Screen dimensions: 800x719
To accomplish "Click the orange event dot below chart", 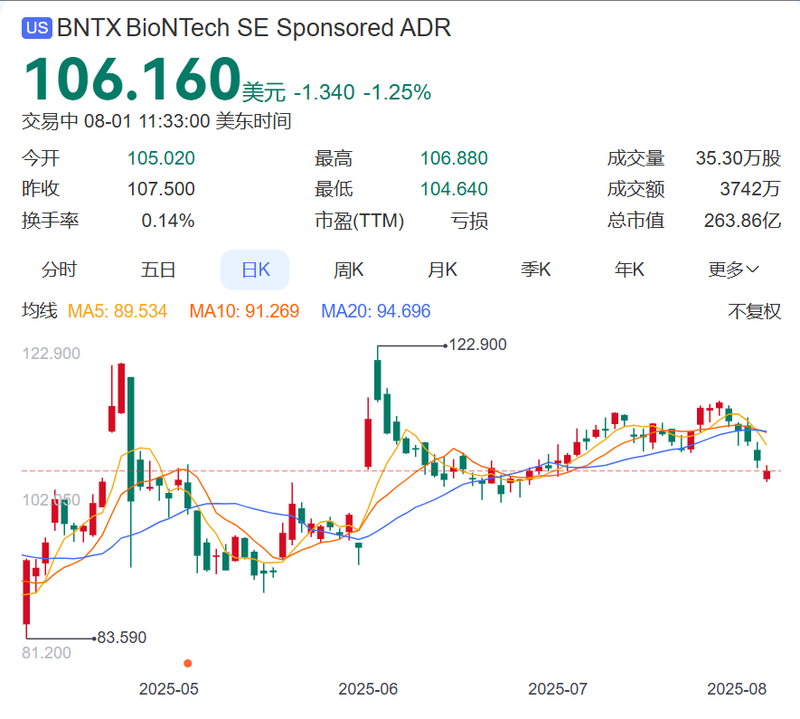I will click(x=188, y=663).
